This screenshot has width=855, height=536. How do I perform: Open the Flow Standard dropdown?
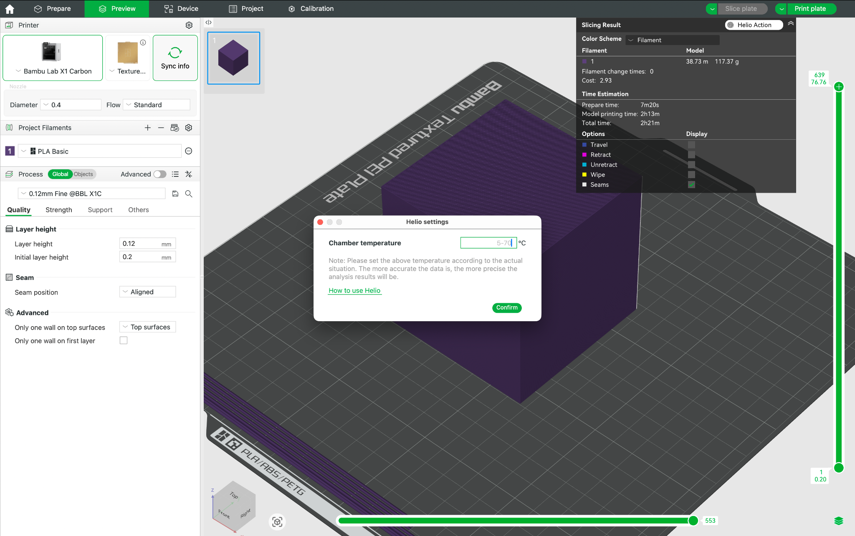(157, 105)
